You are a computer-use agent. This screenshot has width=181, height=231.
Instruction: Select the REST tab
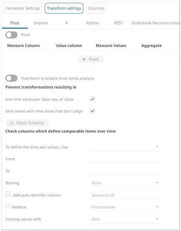pos(118,23)
